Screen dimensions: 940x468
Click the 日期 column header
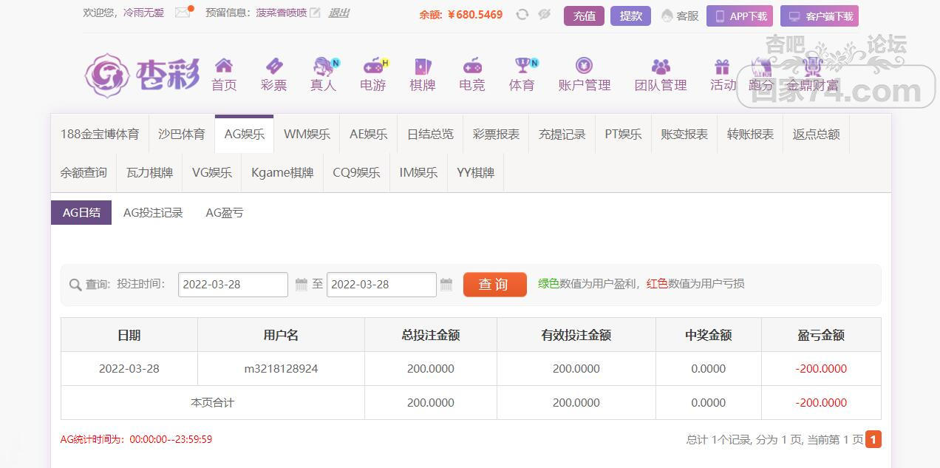point(129,335)
